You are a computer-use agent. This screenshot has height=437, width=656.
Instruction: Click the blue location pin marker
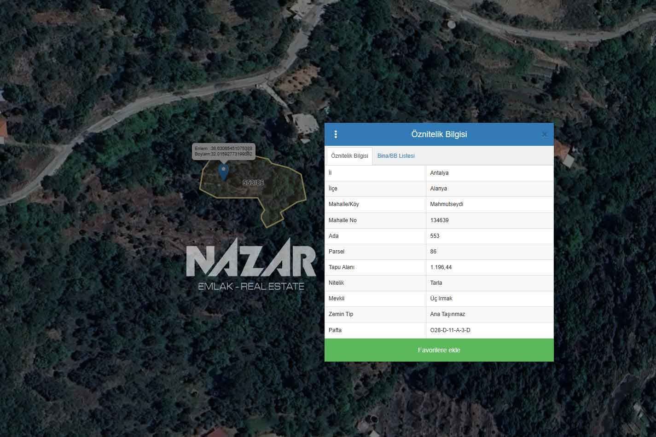[223, 172]
